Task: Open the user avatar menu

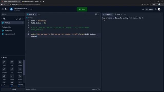Action: click(159, 9)
